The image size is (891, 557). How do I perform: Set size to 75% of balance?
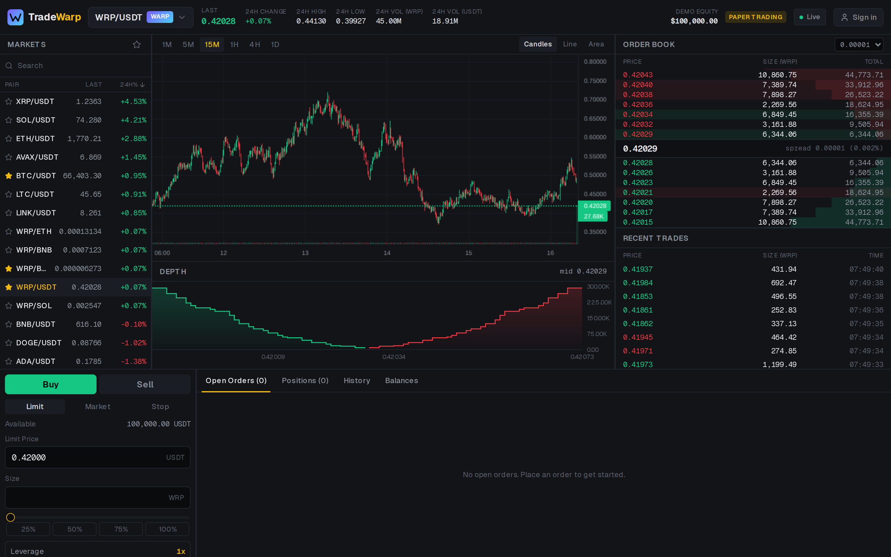tap(121, 529)
